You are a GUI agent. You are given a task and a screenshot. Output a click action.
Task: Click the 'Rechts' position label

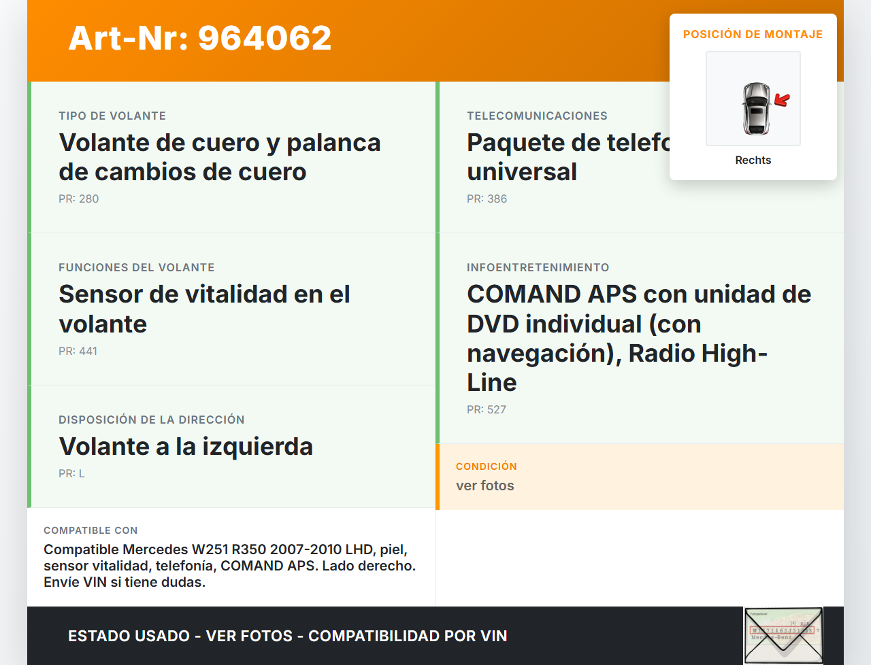[x=753, y=160]
